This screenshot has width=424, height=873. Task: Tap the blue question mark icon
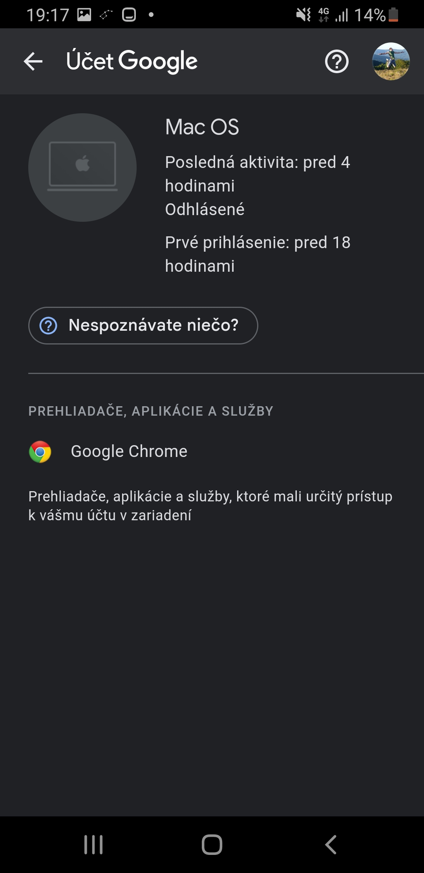[49, 326]
